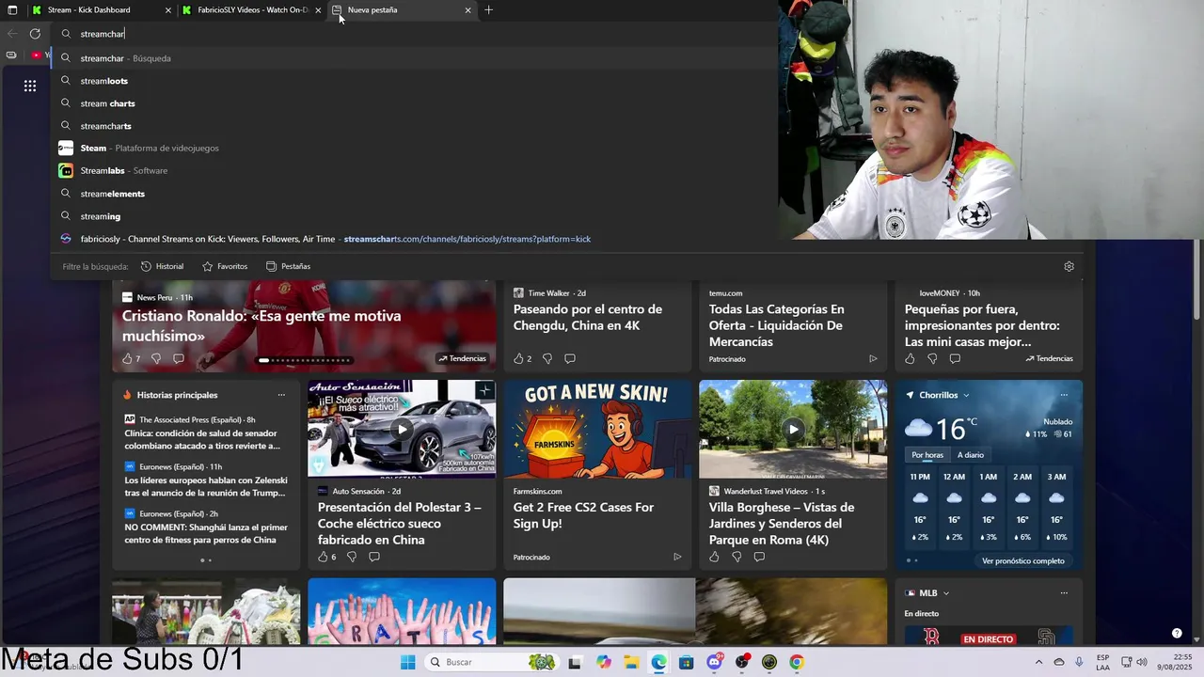Dislike the Polestar 3 article
1204x677 pixels.
352,557
